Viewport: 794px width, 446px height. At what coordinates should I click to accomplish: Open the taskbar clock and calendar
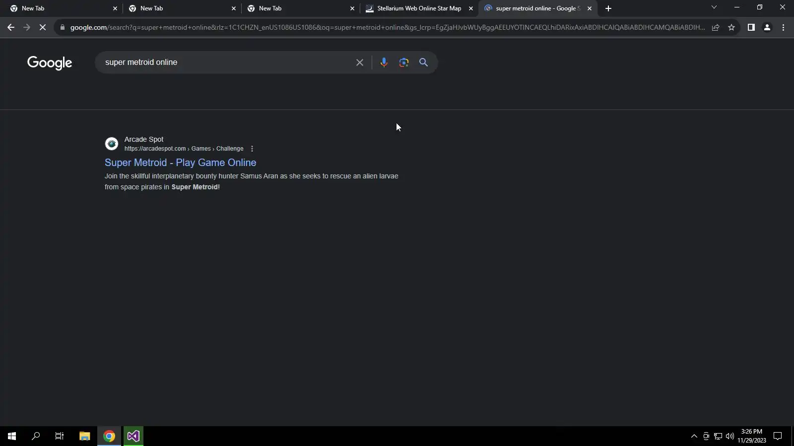point(752,436)
